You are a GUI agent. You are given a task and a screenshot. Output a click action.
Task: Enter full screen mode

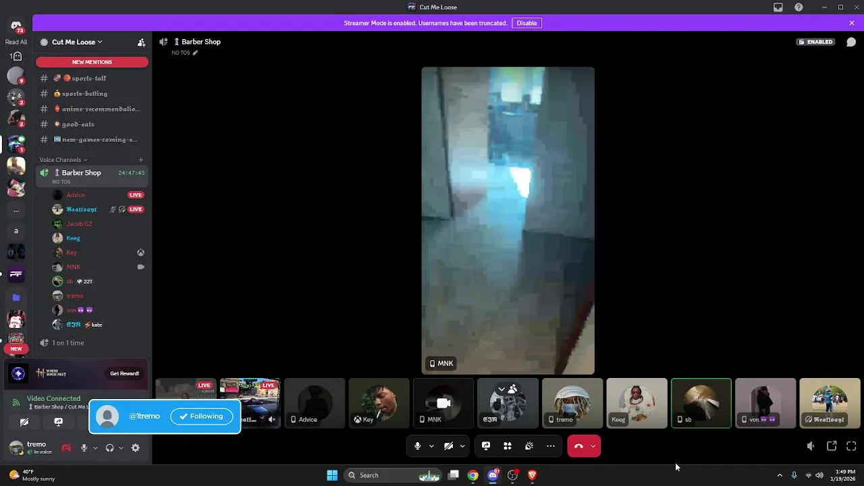[x=851, y=446]
